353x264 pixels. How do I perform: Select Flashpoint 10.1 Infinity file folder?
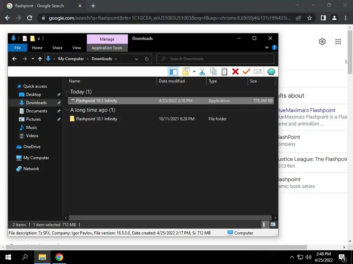tap(171, 119)
